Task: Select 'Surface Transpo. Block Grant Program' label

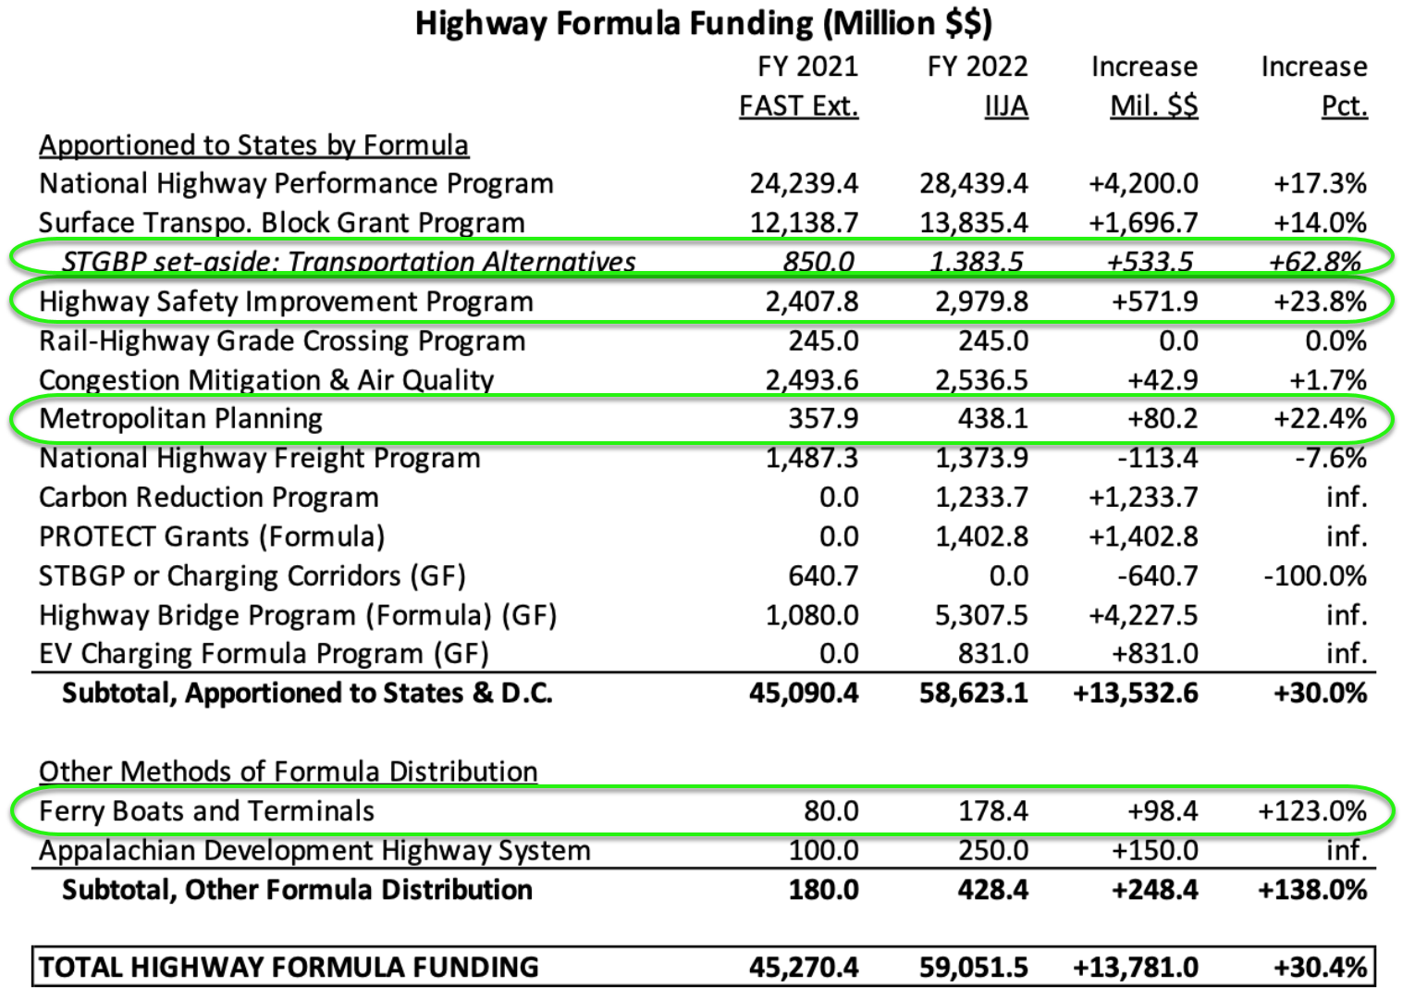Action: point(282,223)
